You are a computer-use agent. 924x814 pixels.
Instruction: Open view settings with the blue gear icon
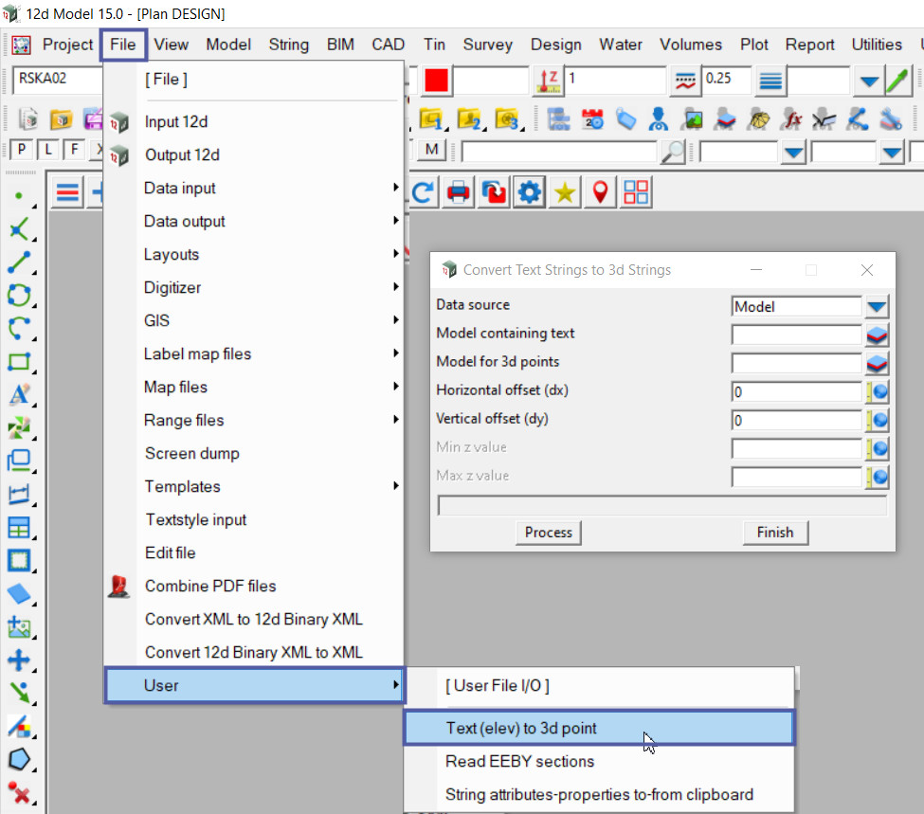click(529, 192)
